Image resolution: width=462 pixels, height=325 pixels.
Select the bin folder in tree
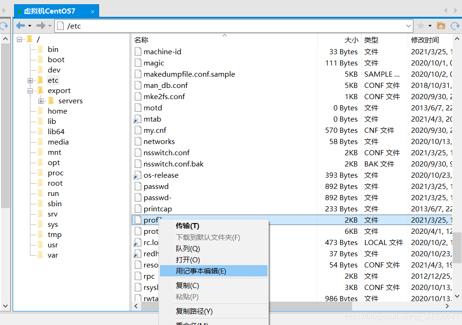tap(53, 49)
